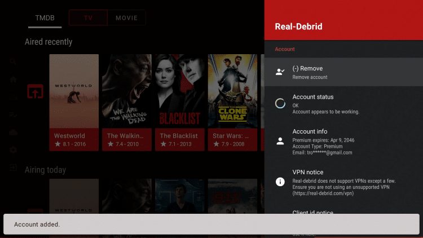Image resolution: width=423 pixels, height=238 pixels.
Task: Click 'Account appears to be working.' text
Action: tap(325, 112)
